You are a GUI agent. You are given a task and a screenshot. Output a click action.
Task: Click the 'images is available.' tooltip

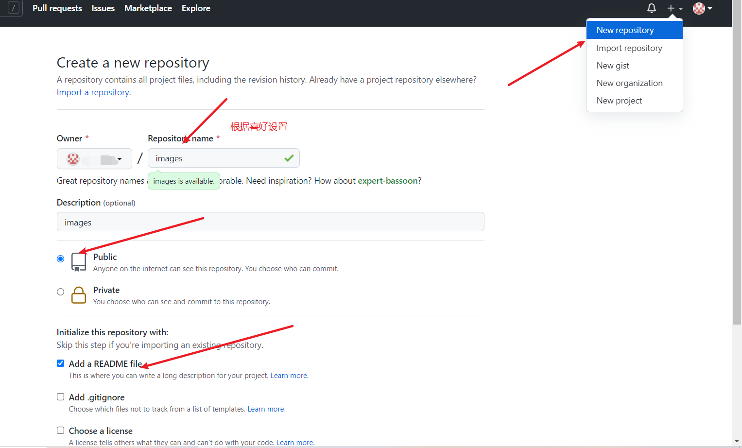click(184, 181)
